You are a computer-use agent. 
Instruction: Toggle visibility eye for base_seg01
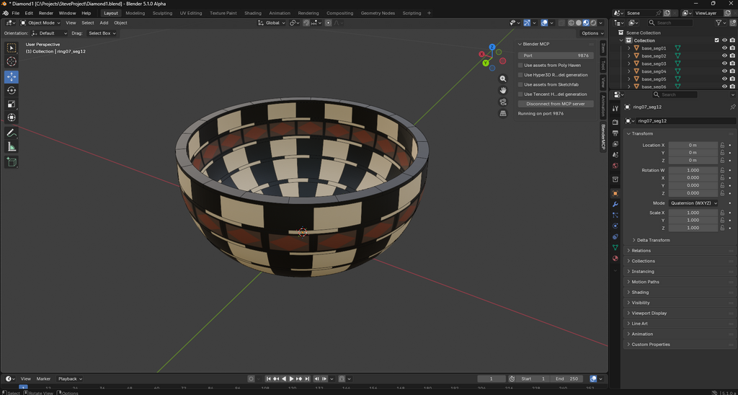[725, 48]
